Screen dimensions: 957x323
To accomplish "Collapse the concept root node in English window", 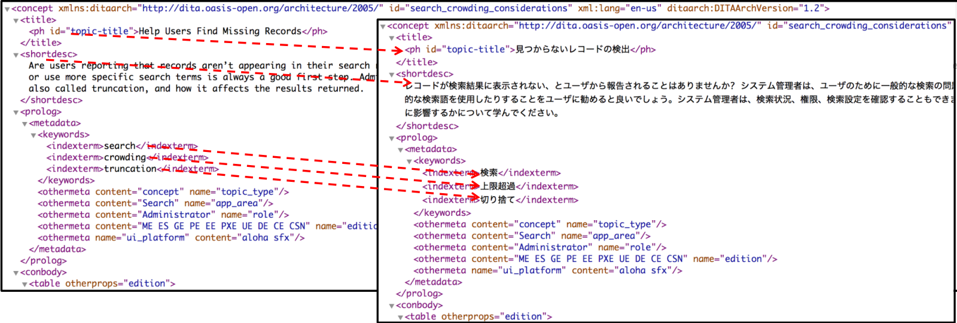I will coord(7,9).
